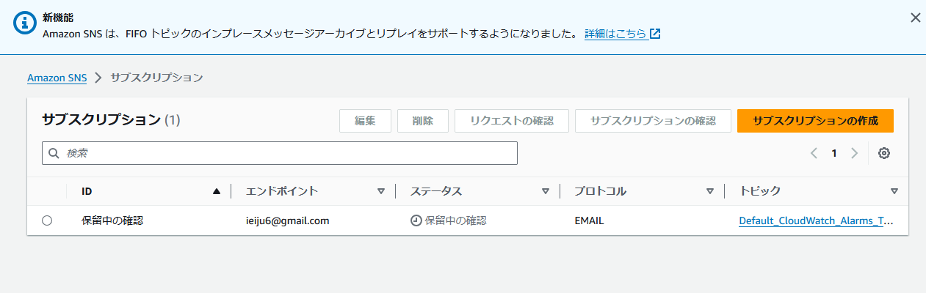Screen dimensions: 926x293
Task: Click the サブスクリプションの確認 button
Action: tap(653, 121)
